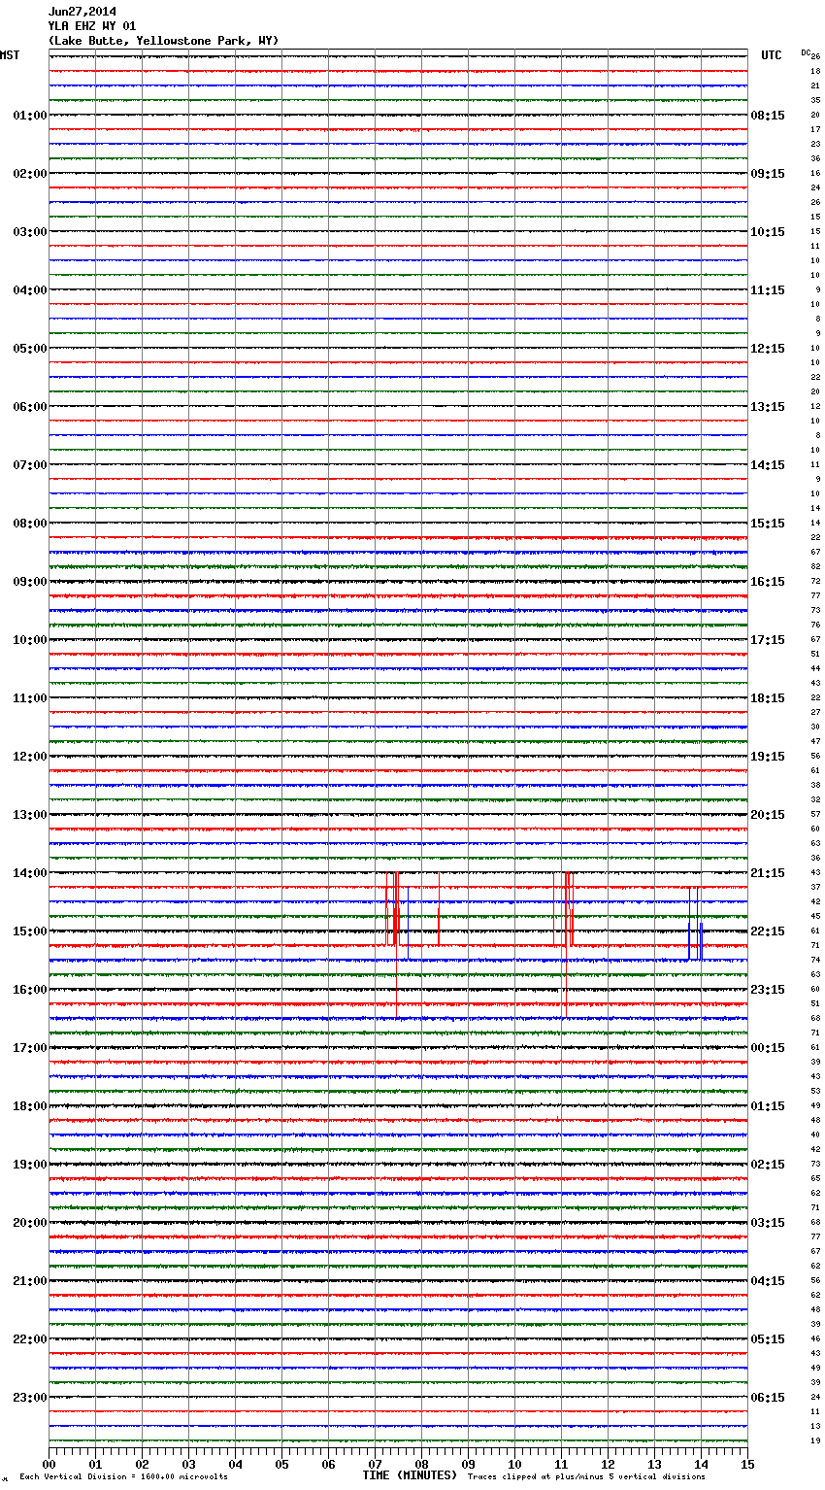Image resolution: width=825 pixels, height=1490 pixels.
Task: Select the 14:00 MST time label
Action: pyautogui.click(x=29, y=873)
